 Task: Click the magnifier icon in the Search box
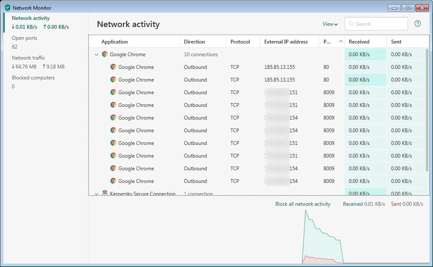pyautogui.click(x=351, y=24)
